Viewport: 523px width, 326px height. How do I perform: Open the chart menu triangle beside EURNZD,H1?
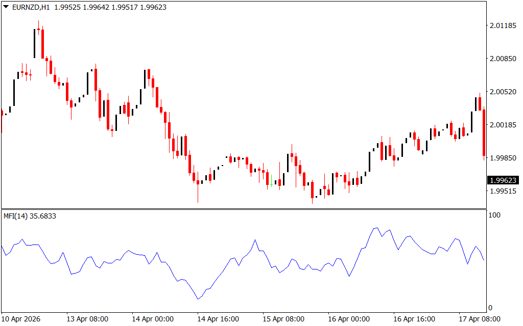pyautogui.click(x=6, y=7)
